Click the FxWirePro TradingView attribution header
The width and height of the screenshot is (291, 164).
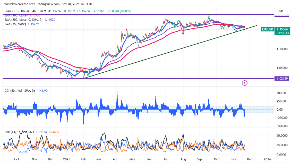pos(48,4)
